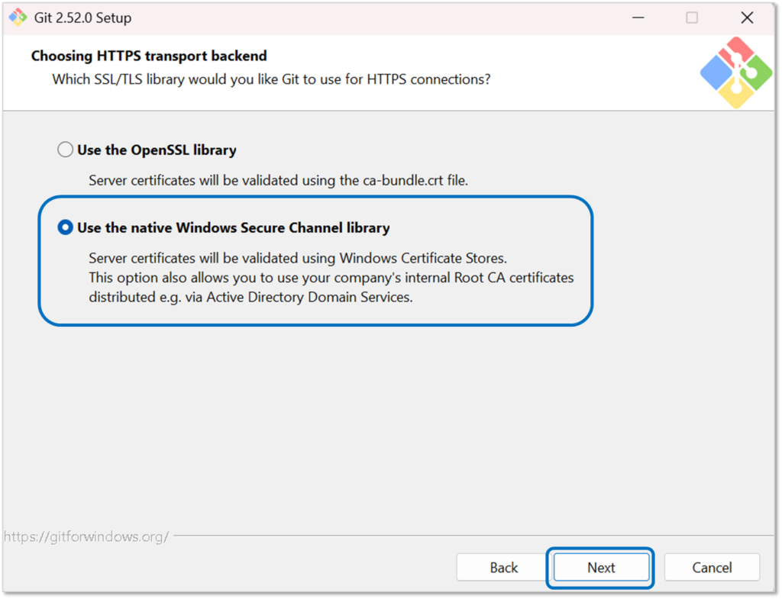The image size is (782, 599).
Task: Abort installation with the Cancel button
Action: (712, 568)
